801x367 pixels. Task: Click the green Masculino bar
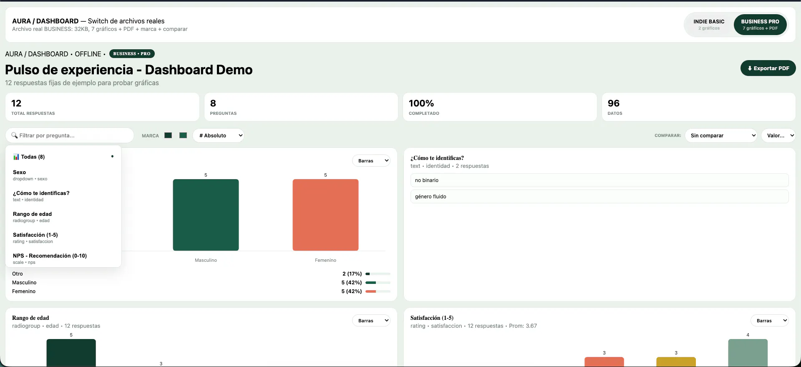(x=206, y=215)
